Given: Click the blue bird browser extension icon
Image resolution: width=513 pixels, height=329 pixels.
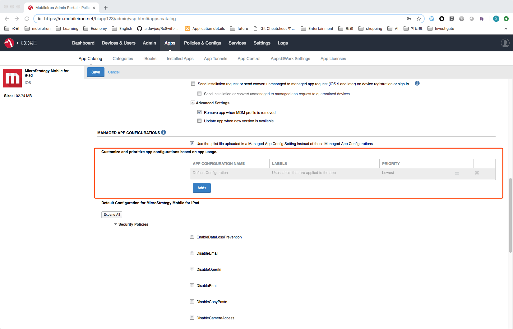Looking at the screenshot, I should coord(432,19).
